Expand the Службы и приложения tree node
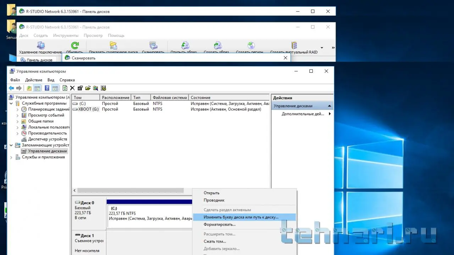This screenshot has width=454, height=255. (x=11, y=157)
